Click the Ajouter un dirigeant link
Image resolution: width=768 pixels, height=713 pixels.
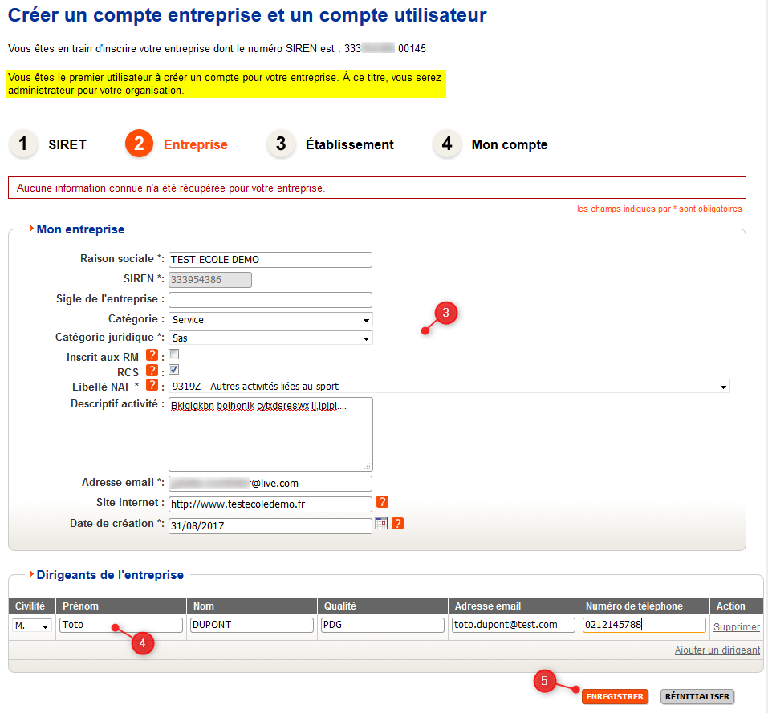tap(717, 650)
